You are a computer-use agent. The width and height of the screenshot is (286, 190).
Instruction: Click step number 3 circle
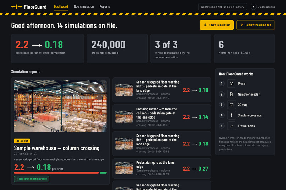(x=222, y=105)
